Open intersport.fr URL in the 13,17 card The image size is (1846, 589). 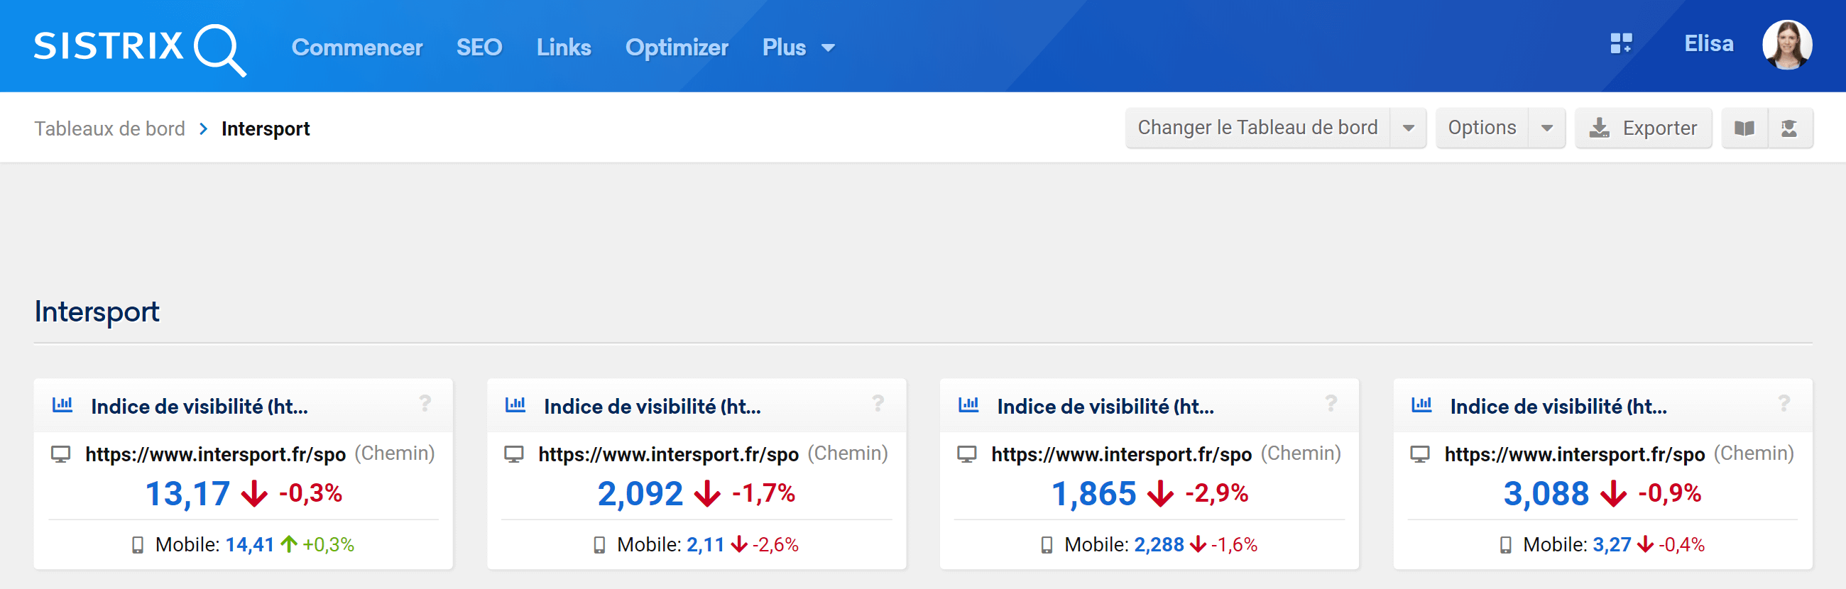click(216, 454)
